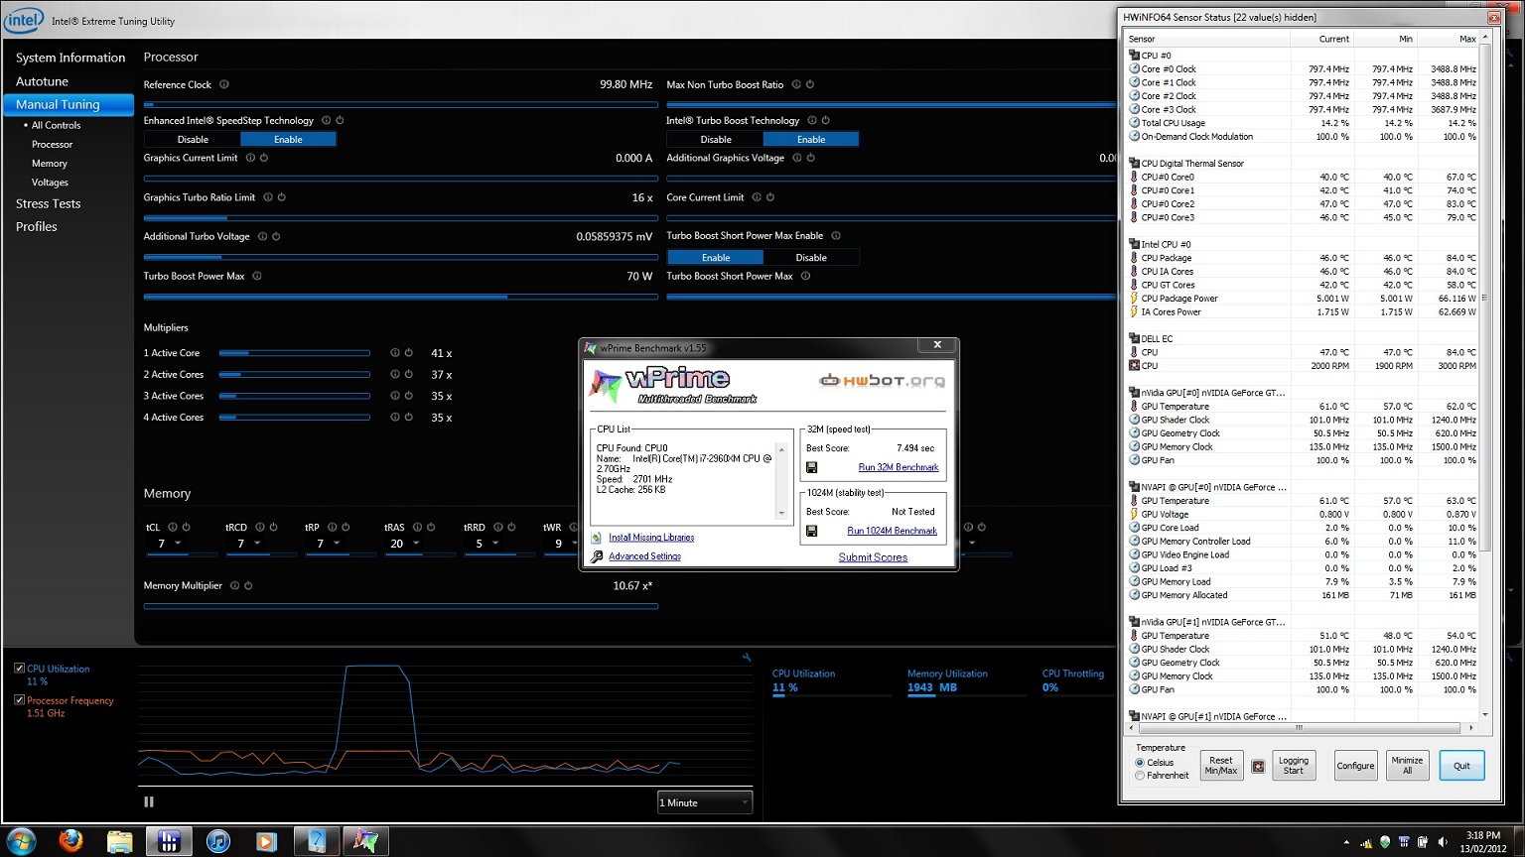Adjust the 1 Active Core multiplier slider

[x=294, y=353]
